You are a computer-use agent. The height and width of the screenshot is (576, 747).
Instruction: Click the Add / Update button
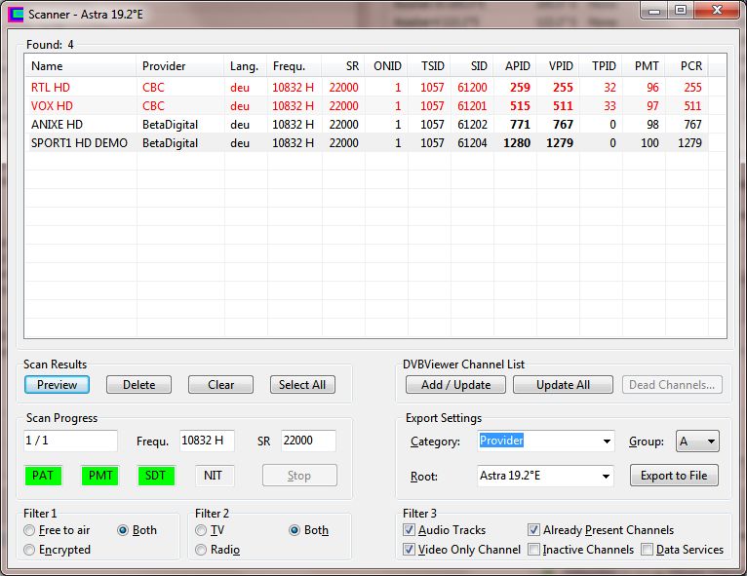pos(455,385)
